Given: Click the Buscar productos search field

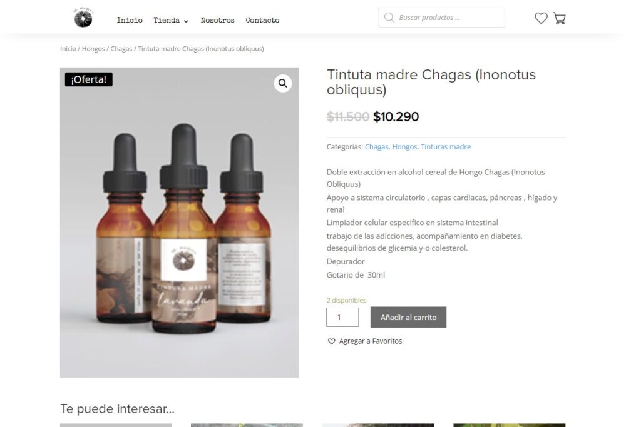Looking at the screenshot, I should (441, 18).
